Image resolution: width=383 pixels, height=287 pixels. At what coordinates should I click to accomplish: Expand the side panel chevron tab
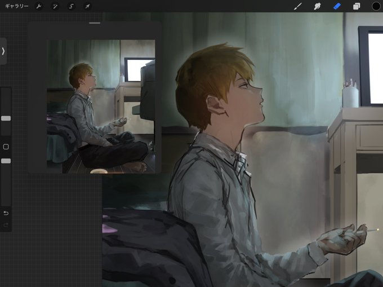pos(3,51)
